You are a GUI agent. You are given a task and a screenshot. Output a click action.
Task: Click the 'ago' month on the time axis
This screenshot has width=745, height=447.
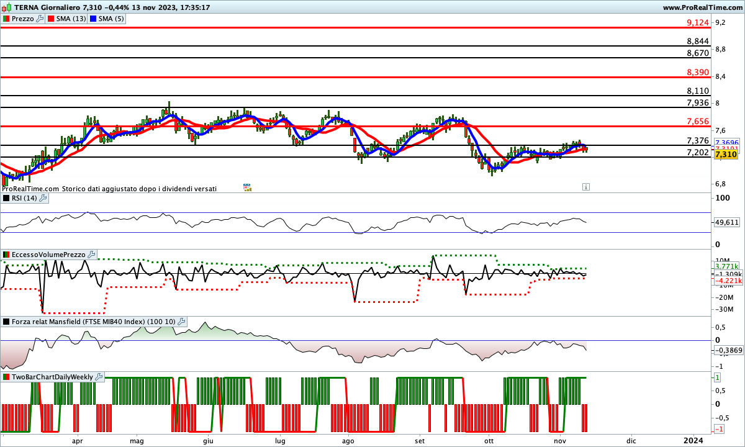coord(348,440)
